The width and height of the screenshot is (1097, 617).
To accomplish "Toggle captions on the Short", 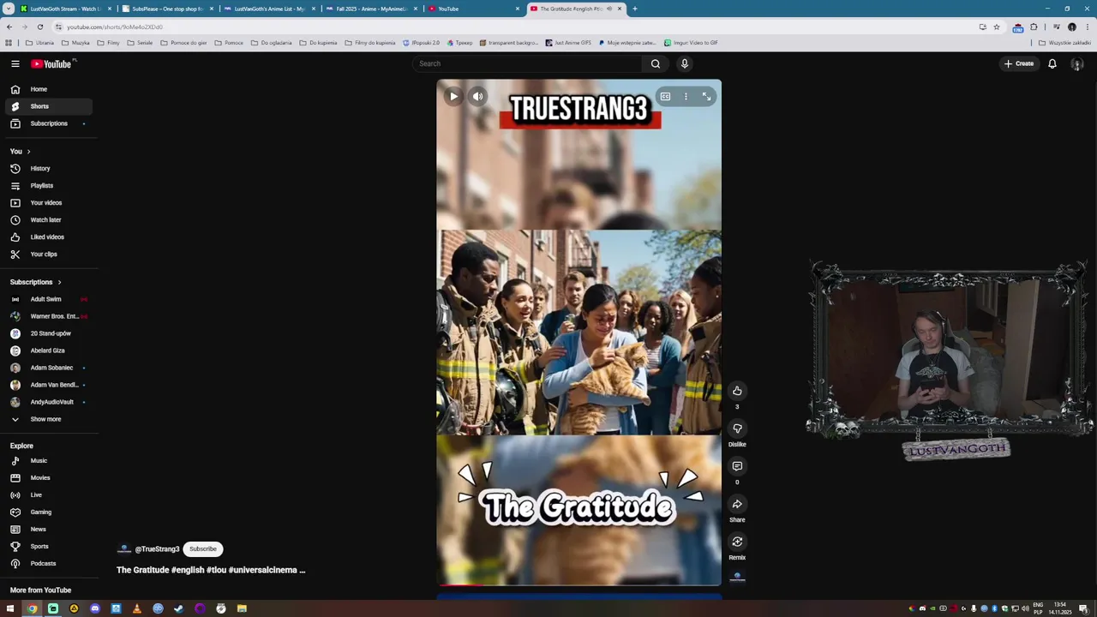I will pos(665,97).
